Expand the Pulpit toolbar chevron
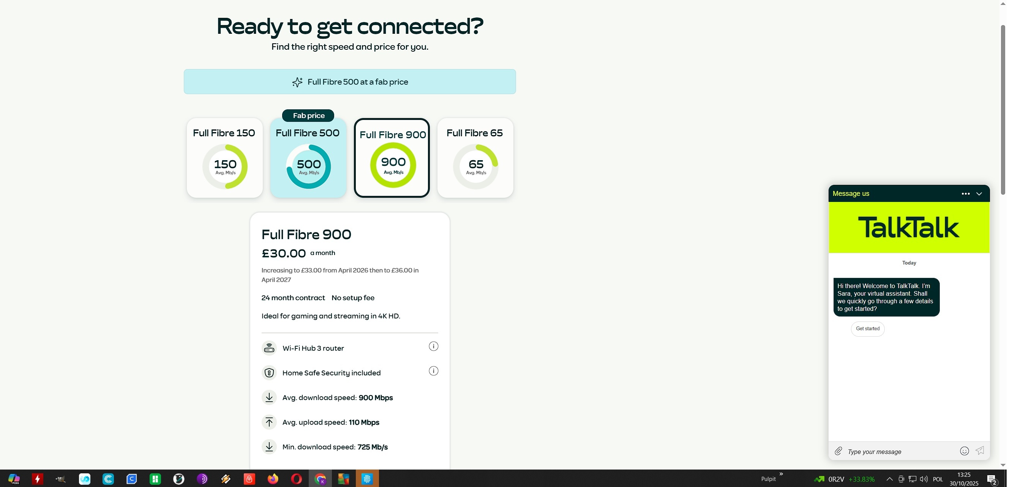 781,474
